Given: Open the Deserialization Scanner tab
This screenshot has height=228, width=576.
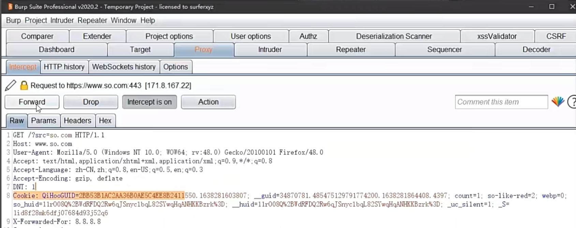Looking at the screenshot, I should click(x=394, y=36).
